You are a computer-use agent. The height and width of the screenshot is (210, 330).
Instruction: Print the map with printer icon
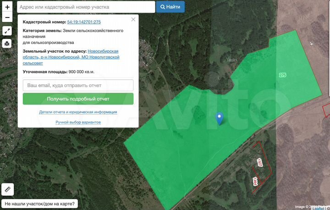7,44
